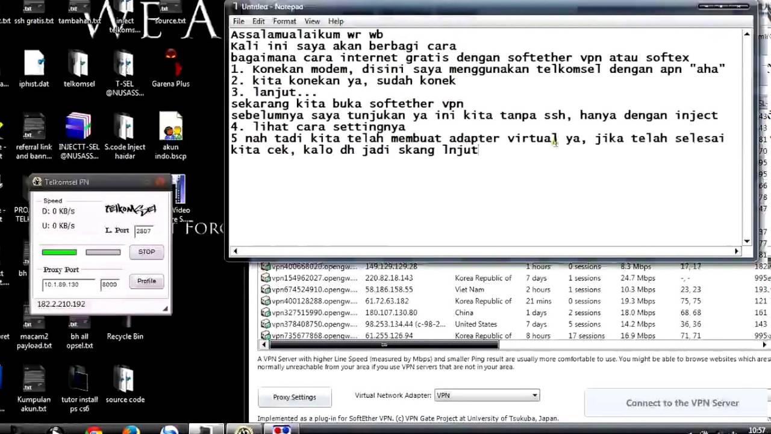The image size is (771, 434).
Task: Select the akun indo.bscp file icon
Action: (x=170, y=136)
